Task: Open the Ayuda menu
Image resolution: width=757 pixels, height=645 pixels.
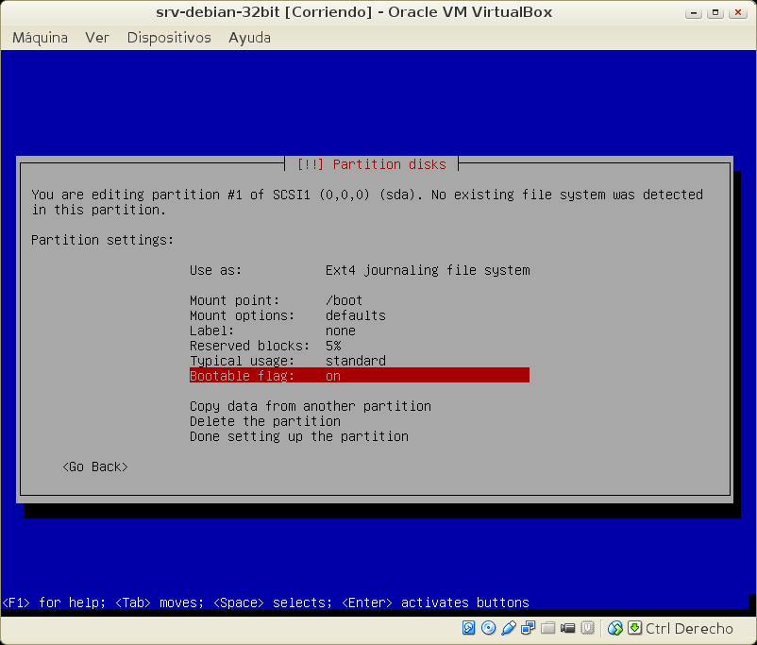Action: click(249, 38)
